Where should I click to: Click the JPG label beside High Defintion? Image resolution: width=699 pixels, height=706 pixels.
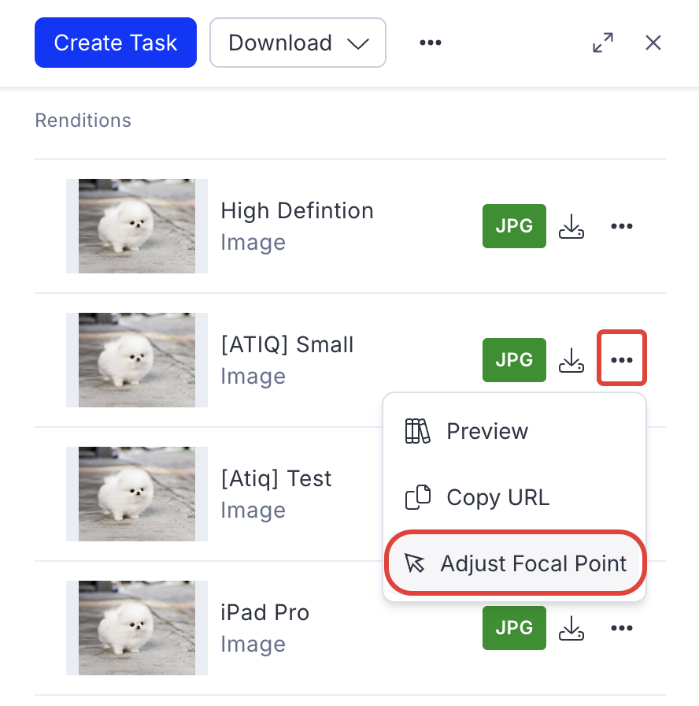coord(514,226)
